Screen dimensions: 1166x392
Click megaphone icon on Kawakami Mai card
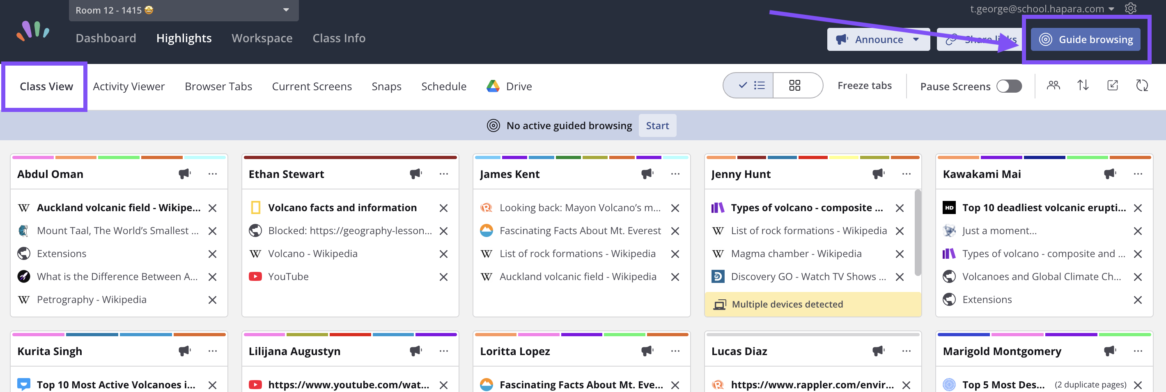tap(1110, 173)
